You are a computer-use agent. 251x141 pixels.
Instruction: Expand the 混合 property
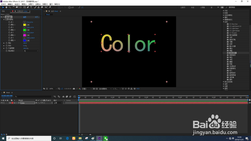click(x=4, y=43)
